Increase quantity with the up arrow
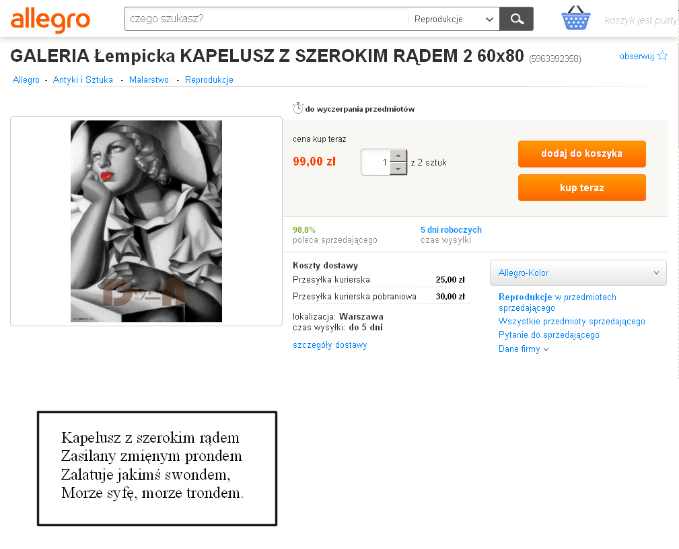This screenshot has height=549, width=679. pyautogui.click(x=398, y=155)
